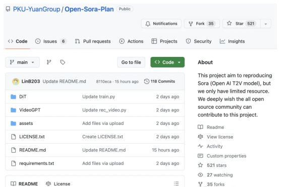Open the PKU-YuanGroup owner link
This screenshot has width=283, height=187.
coord(37,9)
